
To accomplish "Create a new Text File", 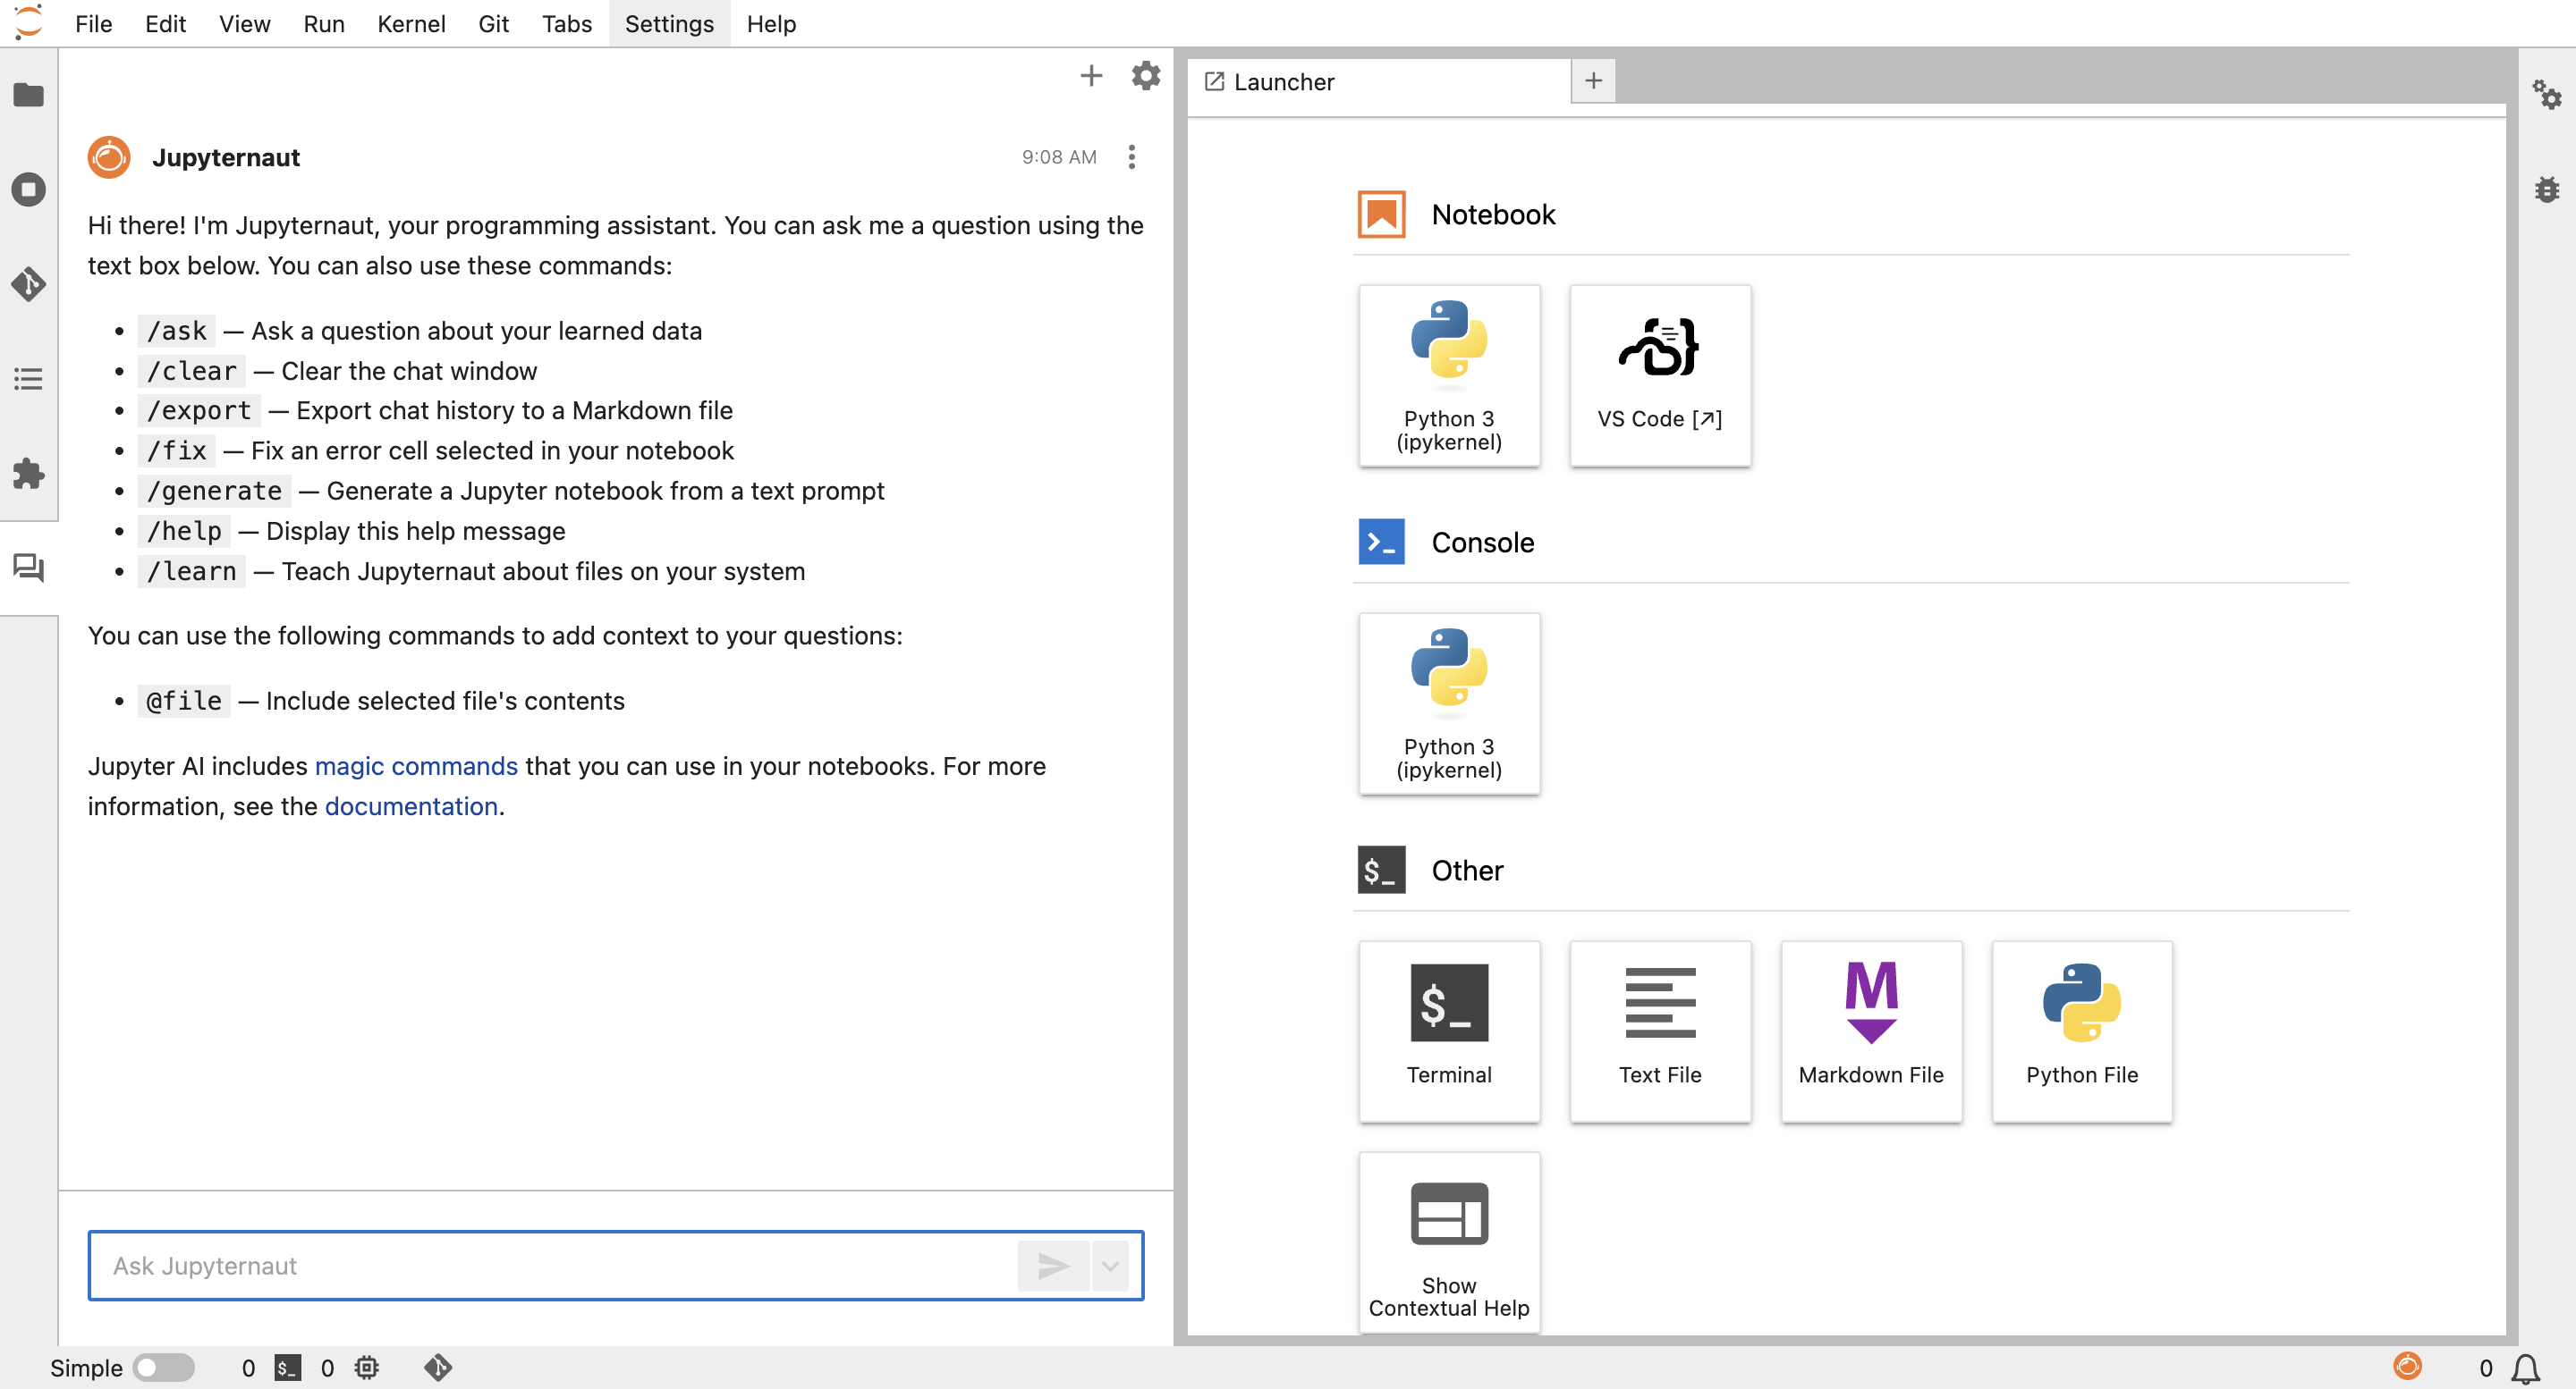I will (1660, 1031).
